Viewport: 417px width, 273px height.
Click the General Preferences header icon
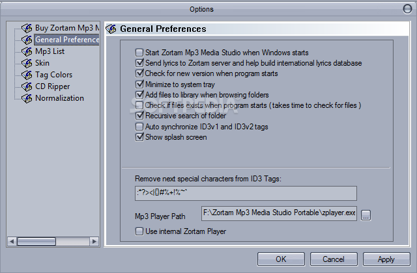click(x=111, y=29)
